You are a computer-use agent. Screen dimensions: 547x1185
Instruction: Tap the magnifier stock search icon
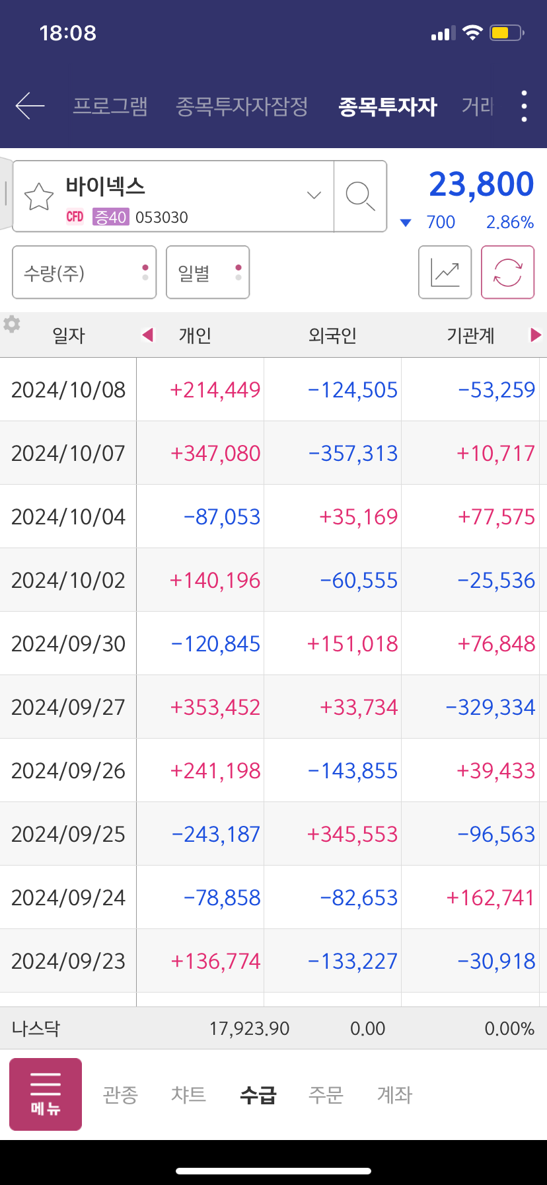(x=360, y=196)
